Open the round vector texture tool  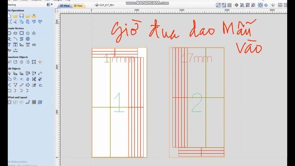click(28, 39)
